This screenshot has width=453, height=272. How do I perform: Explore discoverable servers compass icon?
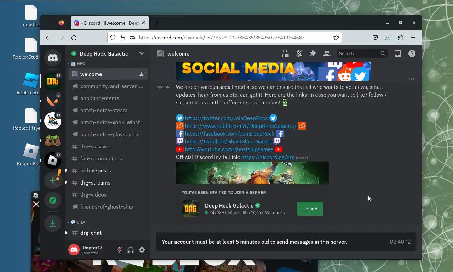point(53,200)
